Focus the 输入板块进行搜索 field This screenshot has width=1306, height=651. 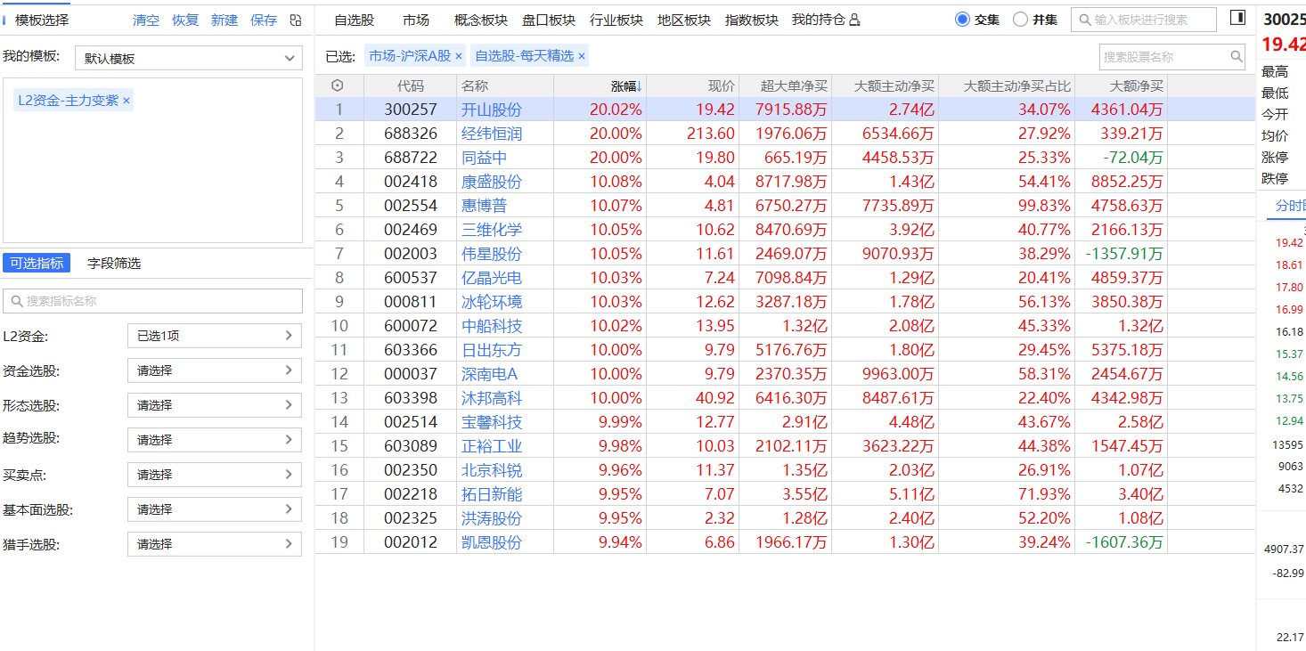tap(1144, 20)
